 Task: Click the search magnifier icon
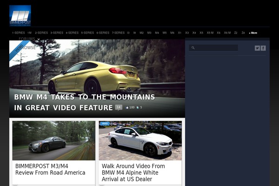193,48
